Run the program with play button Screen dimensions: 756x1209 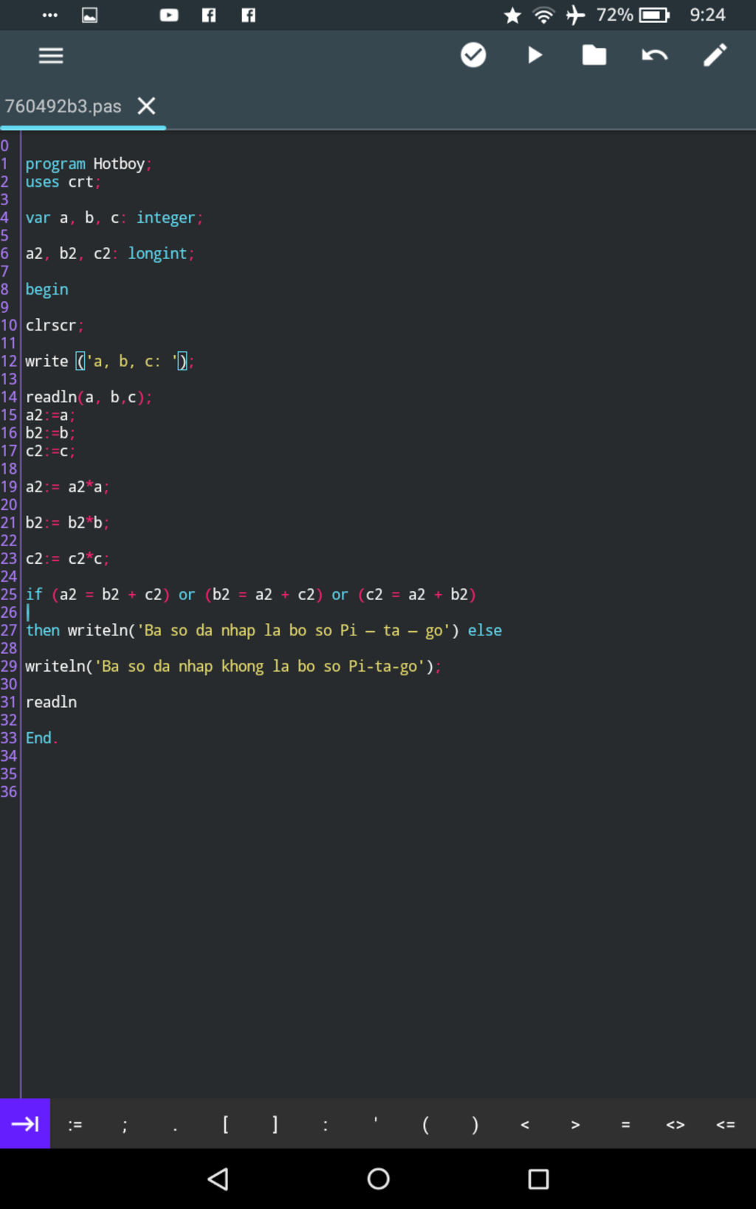coord(535,55)
